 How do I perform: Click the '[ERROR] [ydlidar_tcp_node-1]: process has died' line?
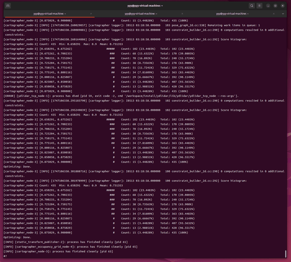(x=121, y=96)
